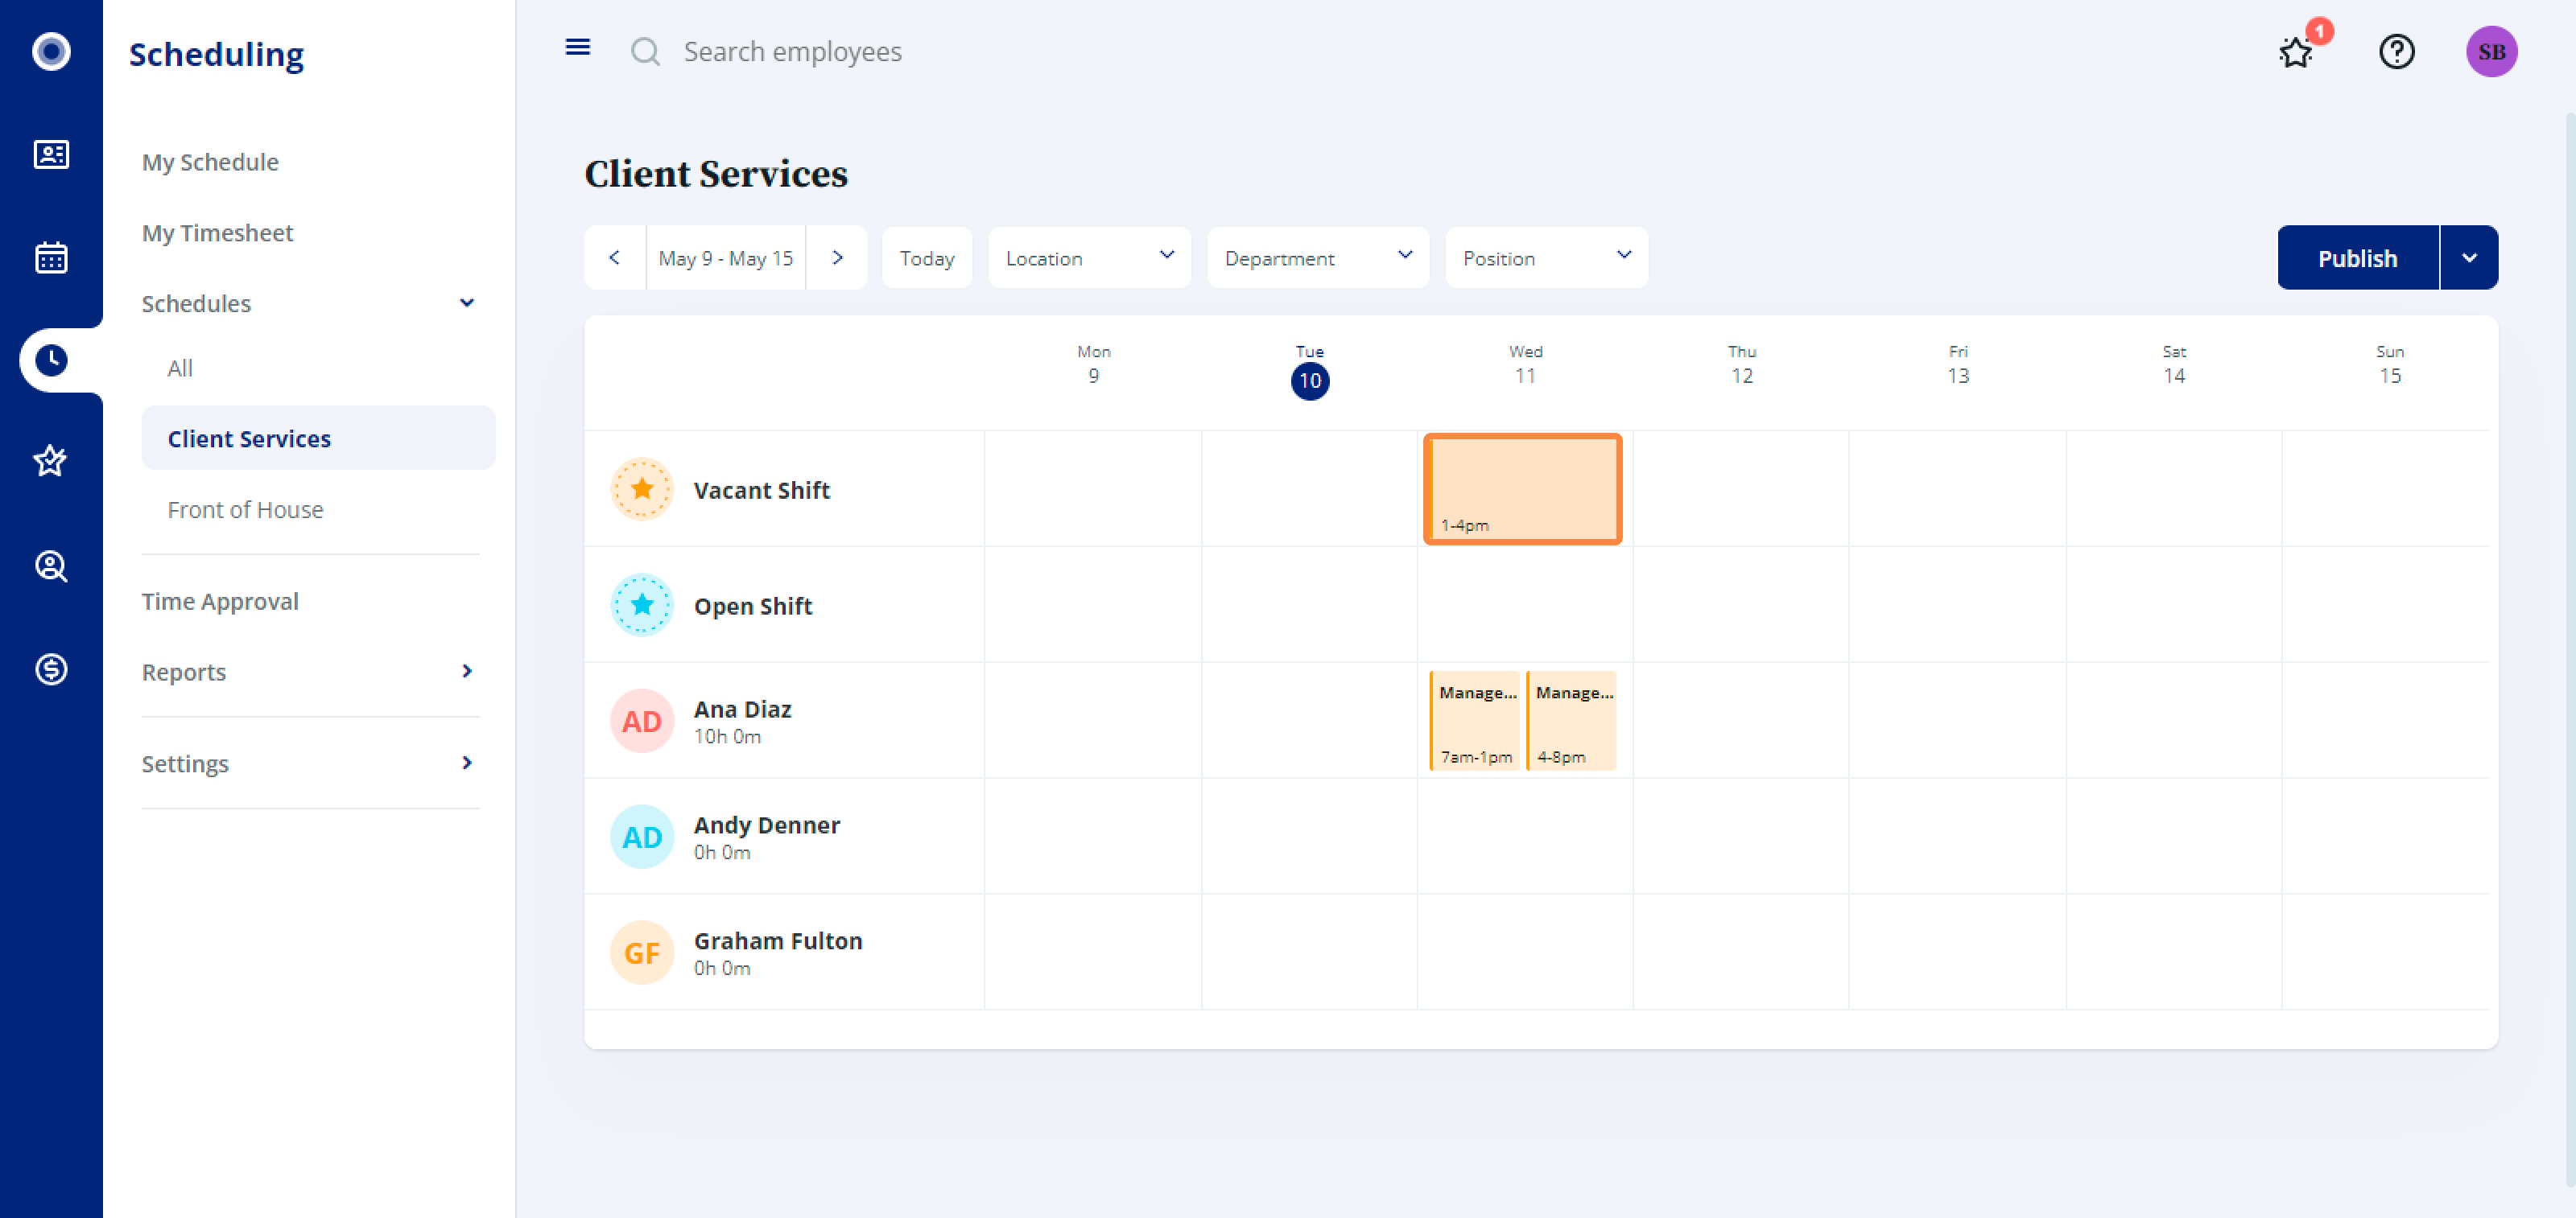Click the Wed 11 date header
The height and width of the screenshot is (1218, 2576).
pyautogui.click(x=1525, y=364)
